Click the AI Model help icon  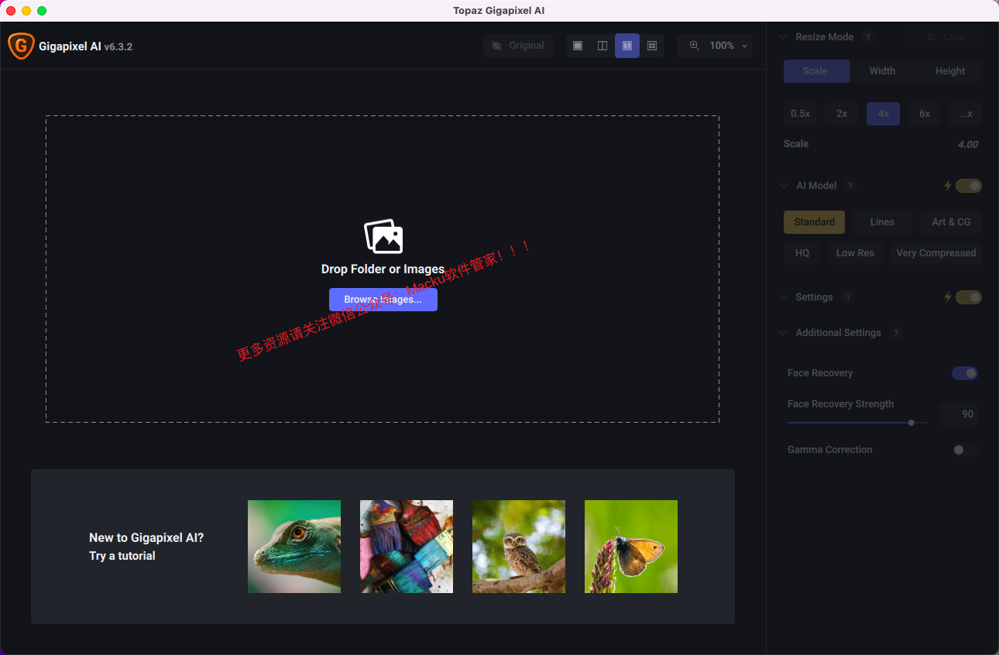coord(850,186)
